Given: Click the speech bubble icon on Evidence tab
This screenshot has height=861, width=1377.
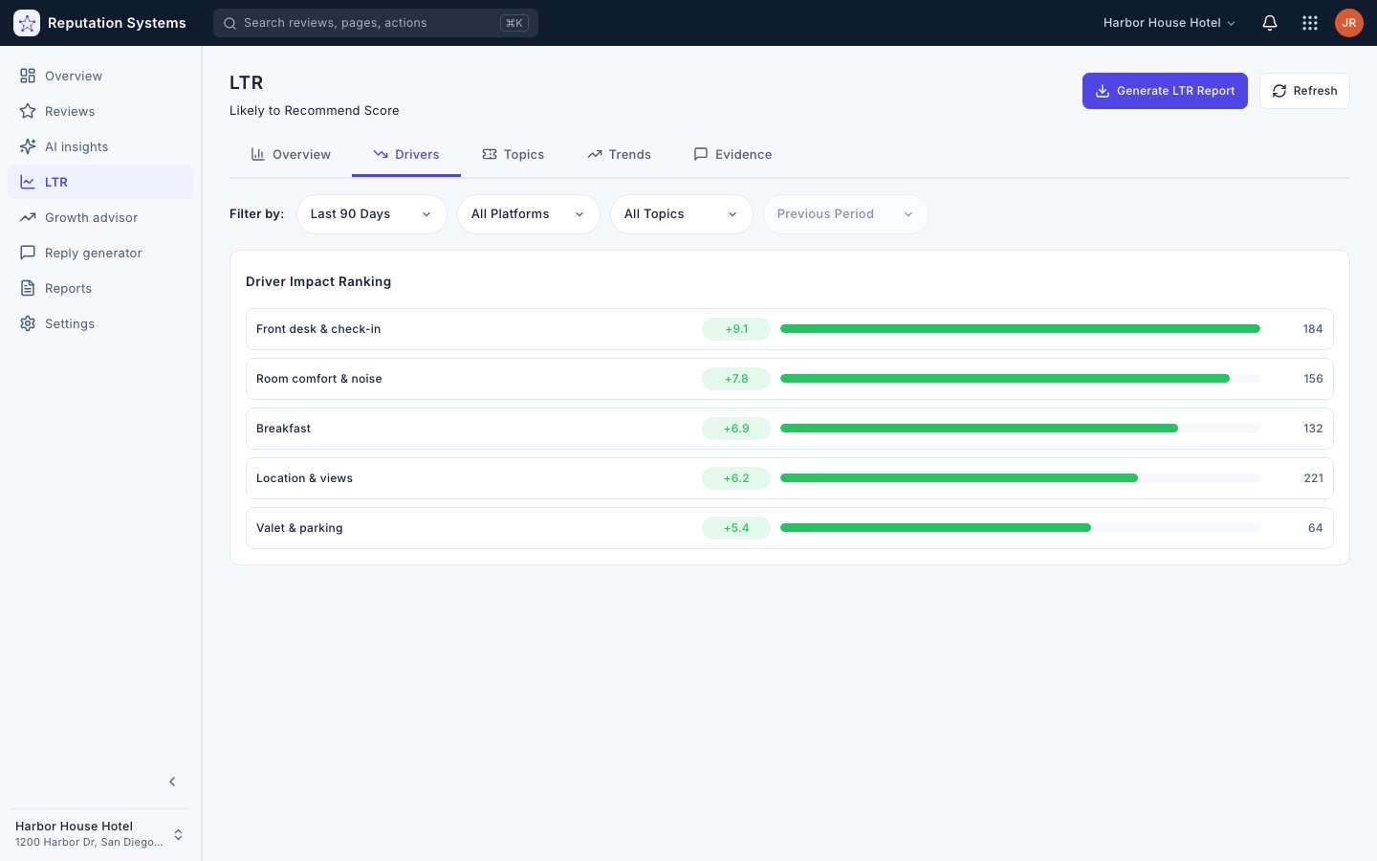Looking at the screenshot, I should tap(701, 154).
